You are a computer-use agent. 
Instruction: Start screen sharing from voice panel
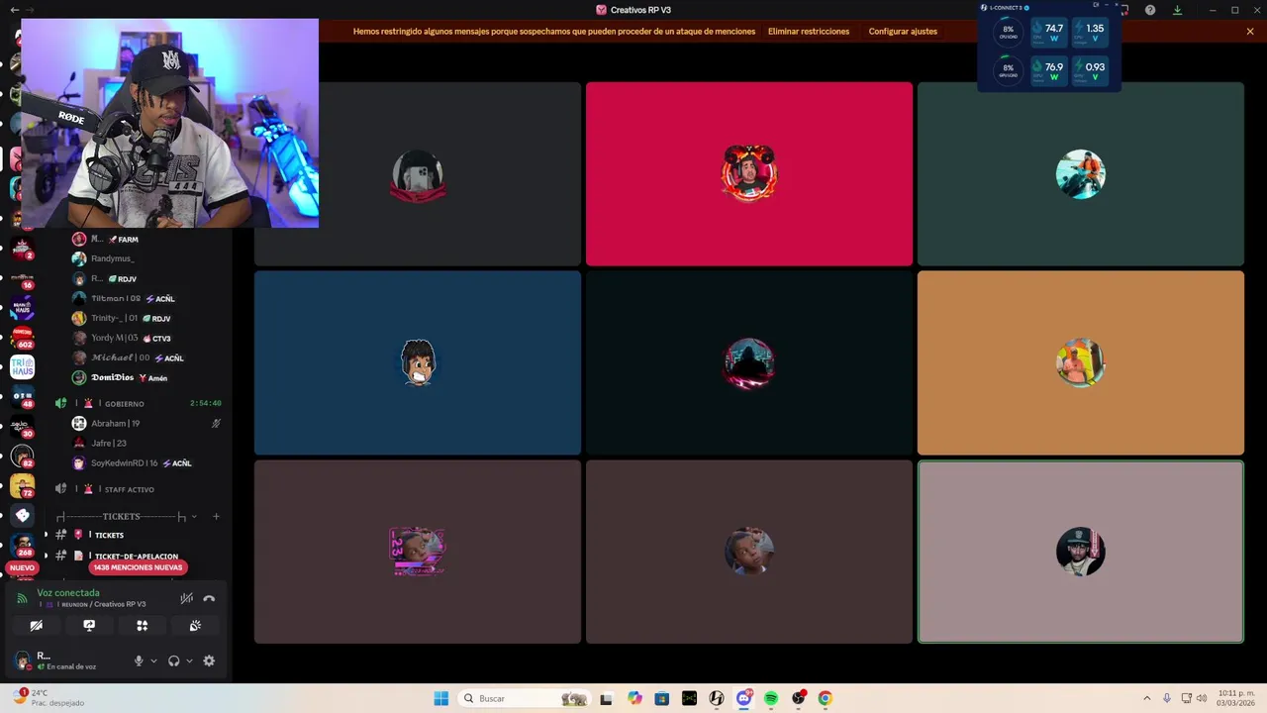coord(89,626)
